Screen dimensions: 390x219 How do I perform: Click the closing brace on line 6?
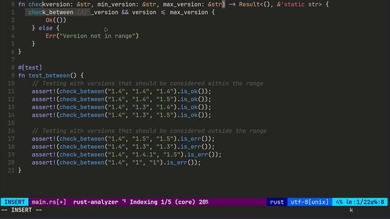coord(19,52)
